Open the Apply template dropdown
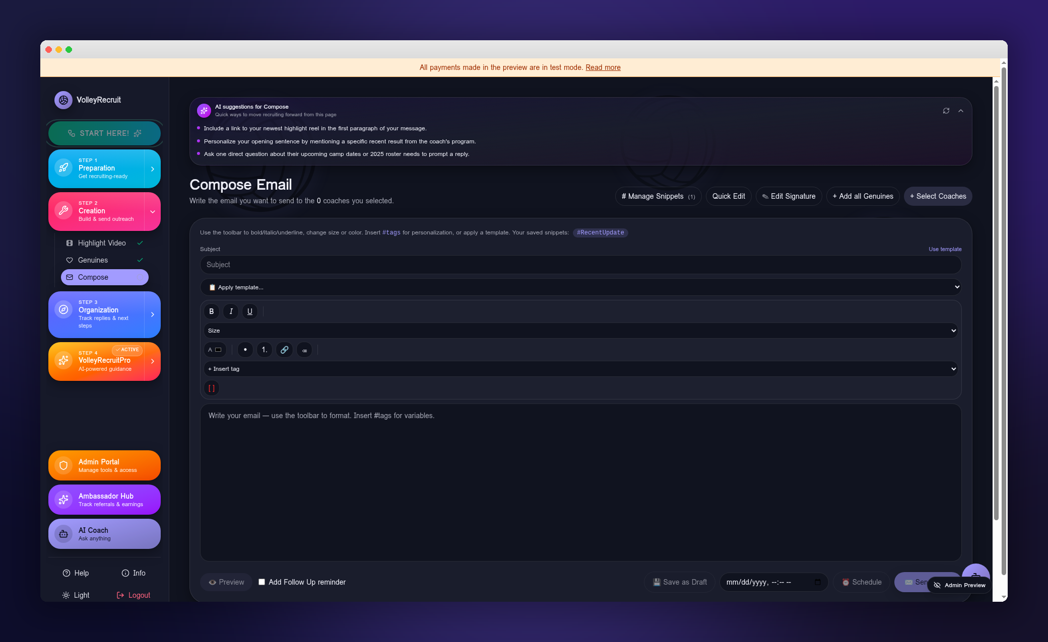The image size is (1048, 642). click(581, 287)
